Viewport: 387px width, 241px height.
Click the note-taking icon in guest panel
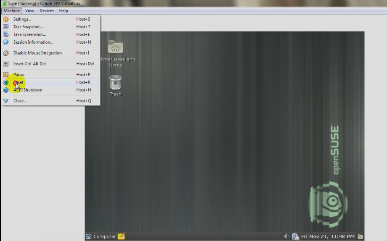(x=121, y=236)
